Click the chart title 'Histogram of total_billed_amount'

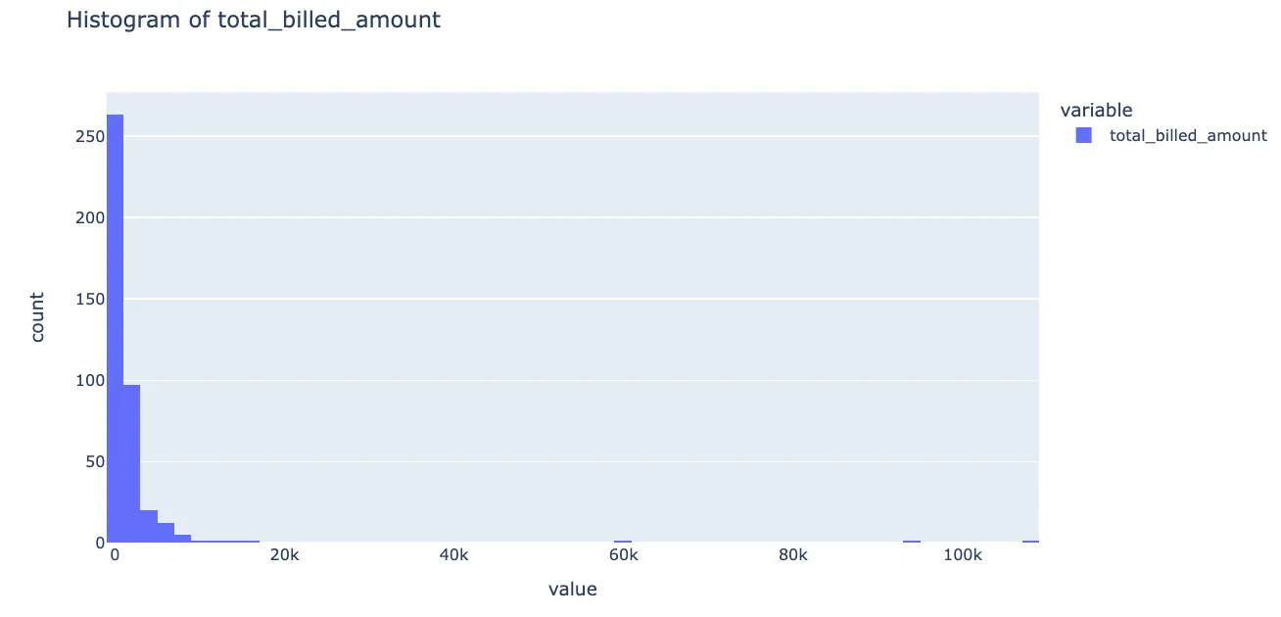click(x=254, y=20)
